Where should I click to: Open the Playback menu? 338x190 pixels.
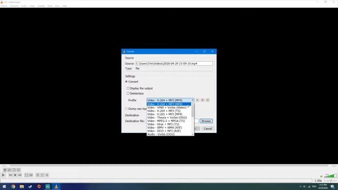click(x=14, y=6)
